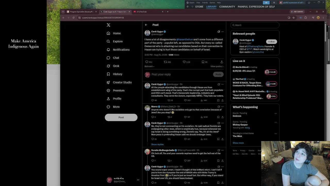330x186 pixels.
Task: Open the Steam STORE tab
Action: 199,7
